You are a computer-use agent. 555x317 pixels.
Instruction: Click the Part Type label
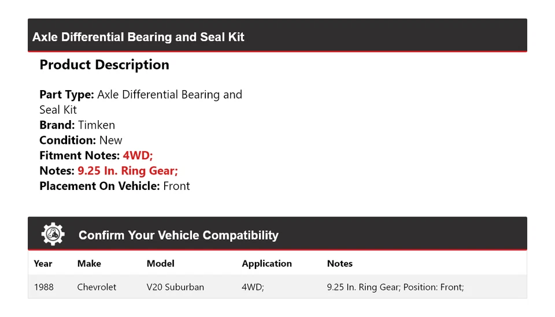pos(66,95)
